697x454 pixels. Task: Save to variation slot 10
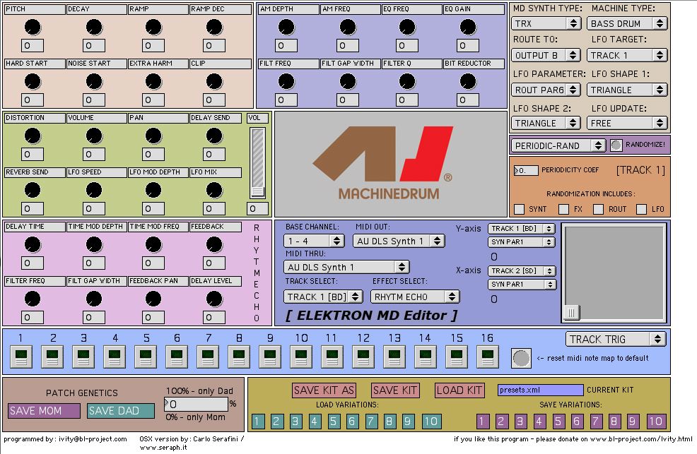point(655,422)
